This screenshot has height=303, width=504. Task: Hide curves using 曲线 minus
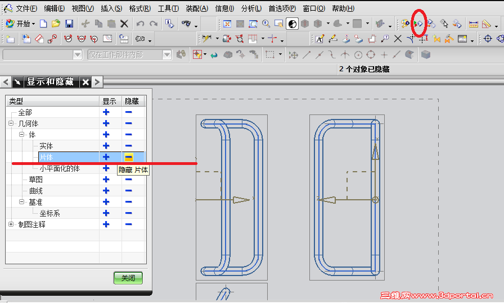(x=129, y=191)
